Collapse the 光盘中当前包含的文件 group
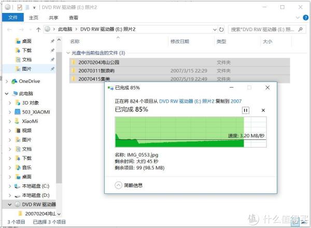Viewport: 311px width, 228px height. click(x=68, y=53)
